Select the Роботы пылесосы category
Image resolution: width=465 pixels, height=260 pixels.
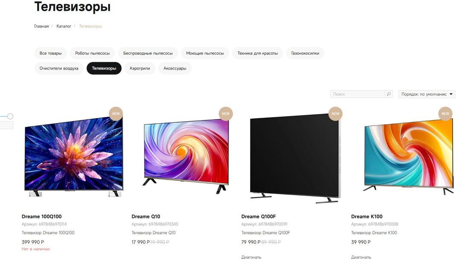pyautogui.click(x=92, y=53)
